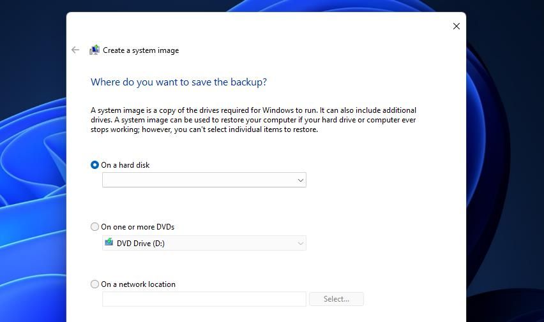The image size is (544, 322).
Task: Open the empty hard disk combo box
Action: [198, 180]
